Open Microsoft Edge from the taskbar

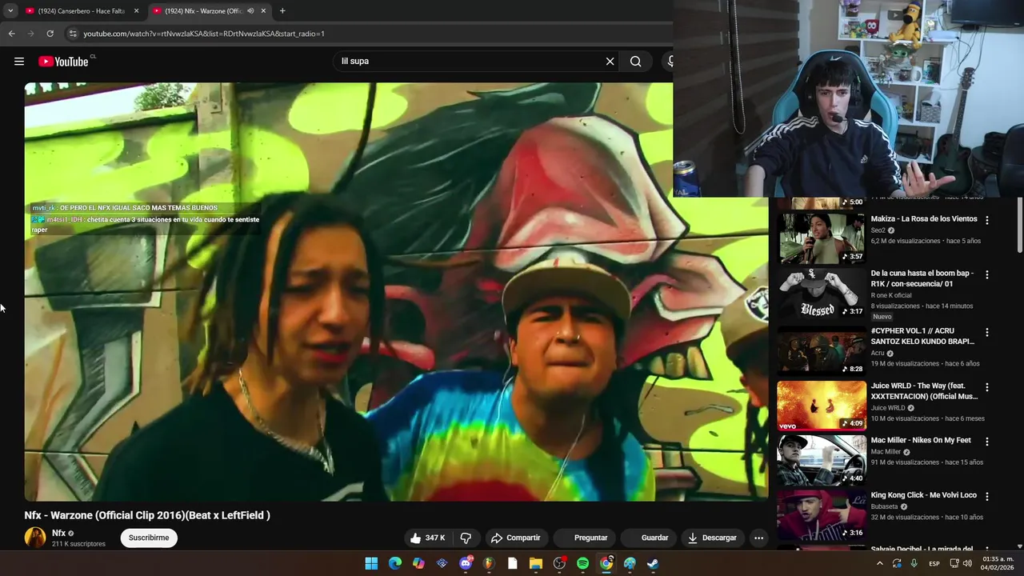[395, 563]
